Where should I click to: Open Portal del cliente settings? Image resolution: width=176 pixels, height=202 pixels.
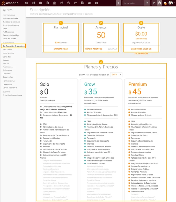pyautogui.click(x=9, y=39)
